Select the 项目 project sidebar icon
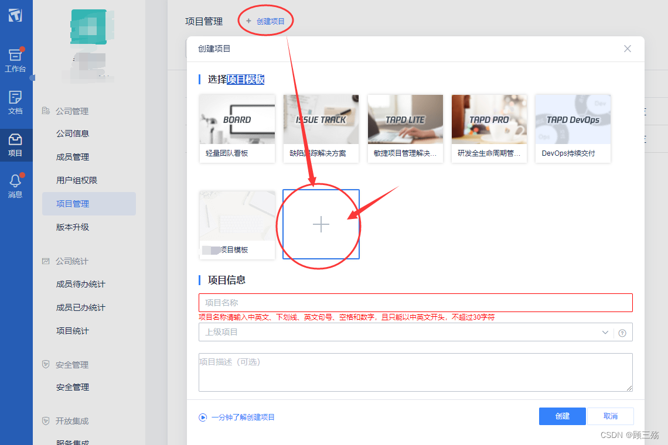This screenshot has width=668, height=445. 15,145
